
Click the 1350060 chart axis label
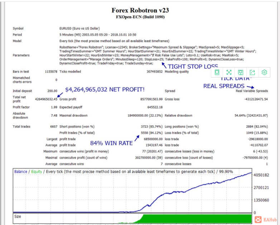coord(261,200)
